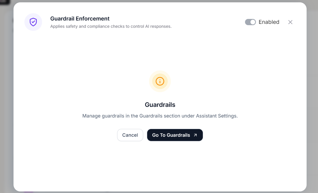Click the purple shield guardrail icon
318x193 pixels.
pyautogui.click(x=33, y=22)
